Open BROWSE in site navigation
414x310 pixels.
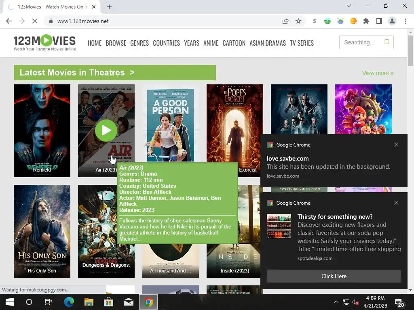point(116,43)
